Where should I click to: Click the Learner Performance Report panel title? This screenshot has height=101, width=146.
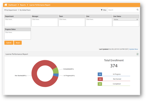click(x=17, y=54)
